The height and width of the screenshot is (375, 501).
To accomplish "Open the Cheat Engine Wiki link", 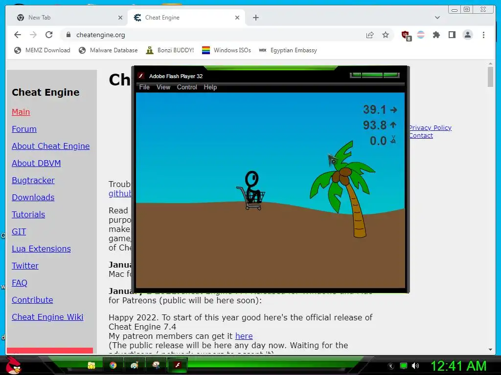I will [x=47, y=317].
